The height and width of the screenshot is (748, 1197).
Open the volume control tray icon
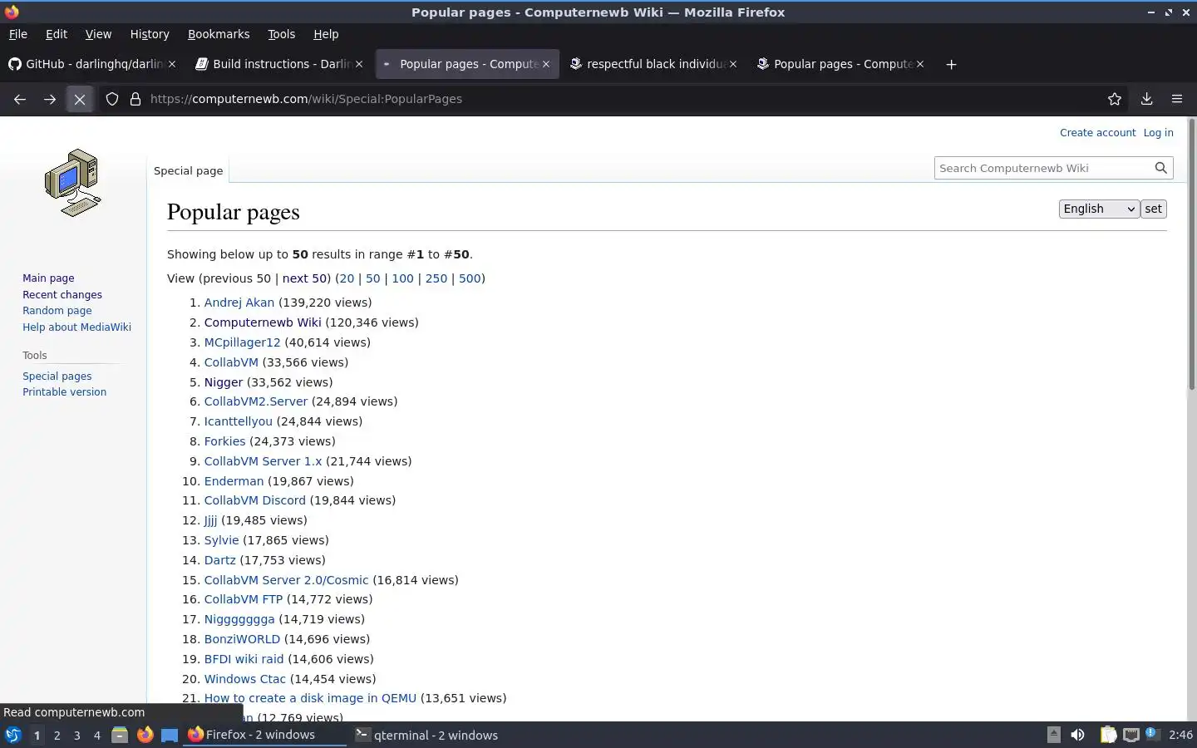click(x=1077, y=735)
